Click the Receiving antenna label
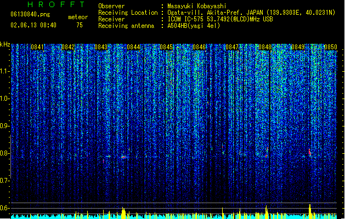This screenshot has width=345, height=219. [126, 26]
